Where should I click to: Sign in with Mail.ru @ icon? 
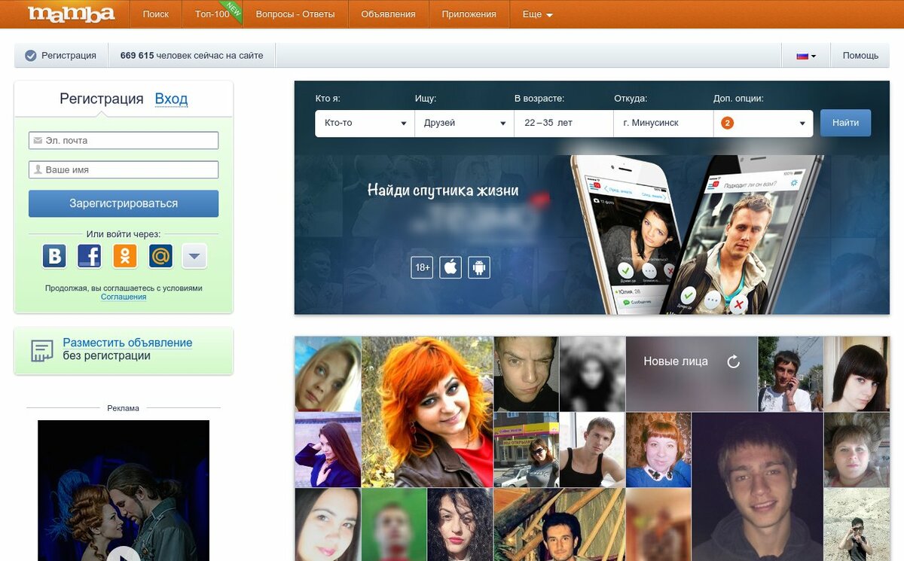[160, 256]
